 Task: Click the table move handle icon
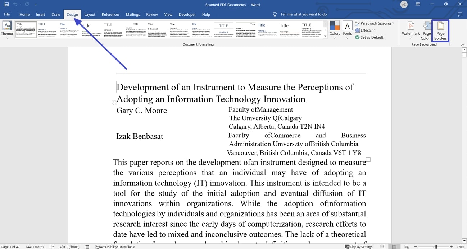[x=114, y=103]
